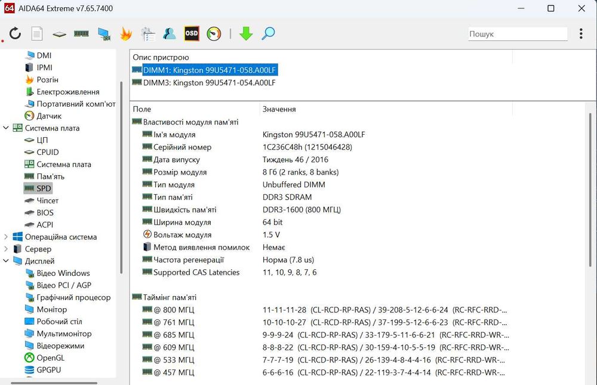The image size is (597, 385).
Task: Toggle the OSD panel icon
Action: click(x=192, y=33)
